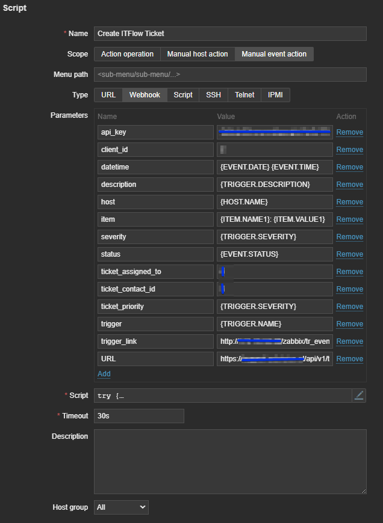
Task: Edit the script Name field
Action: (x=230, y=34)
